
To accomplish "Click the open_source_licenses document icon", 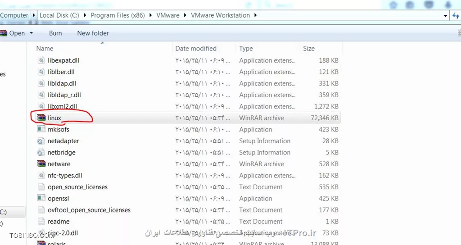I will tap(41, 187).
